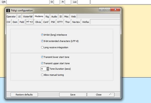
Task: Click the Tone Duration value field
Action: point(43,69)
